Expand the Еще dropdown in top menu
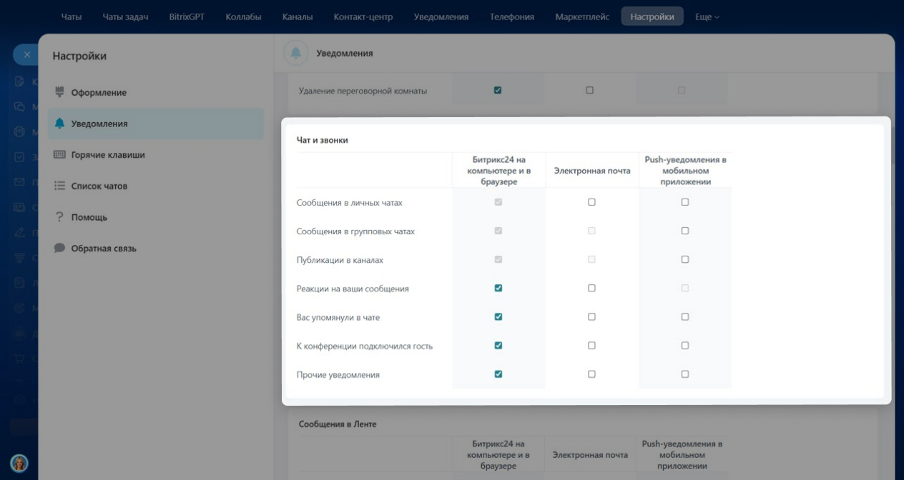Screen dimensions: 904x480 (707, 16)
